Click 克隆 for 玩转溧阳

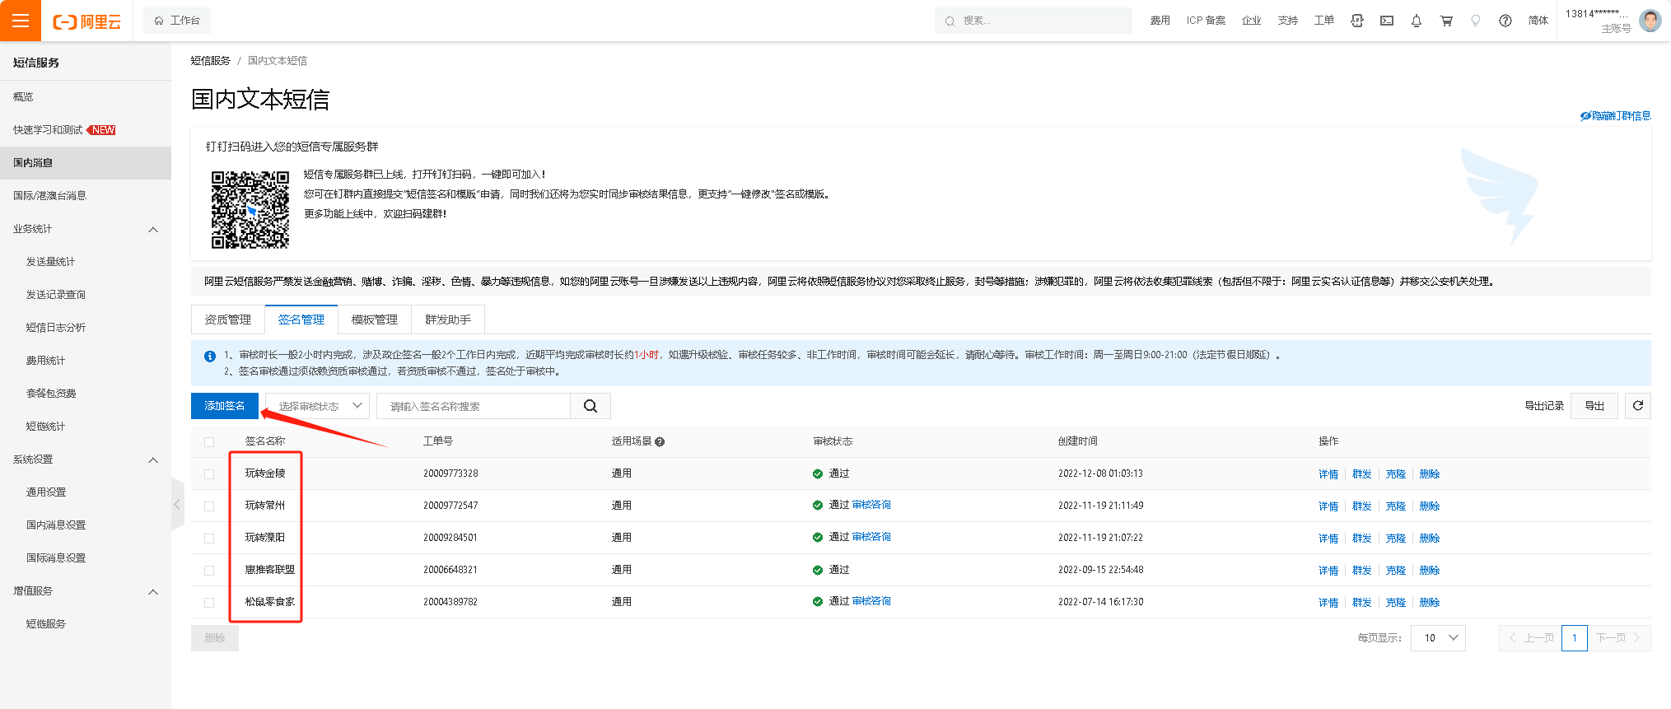(1396, 539)
